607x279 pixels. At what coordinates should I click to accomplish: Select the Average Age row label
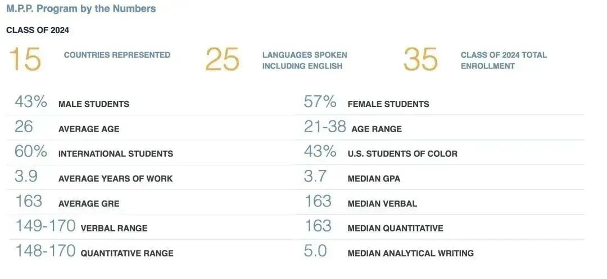click(x=89, y=129)
